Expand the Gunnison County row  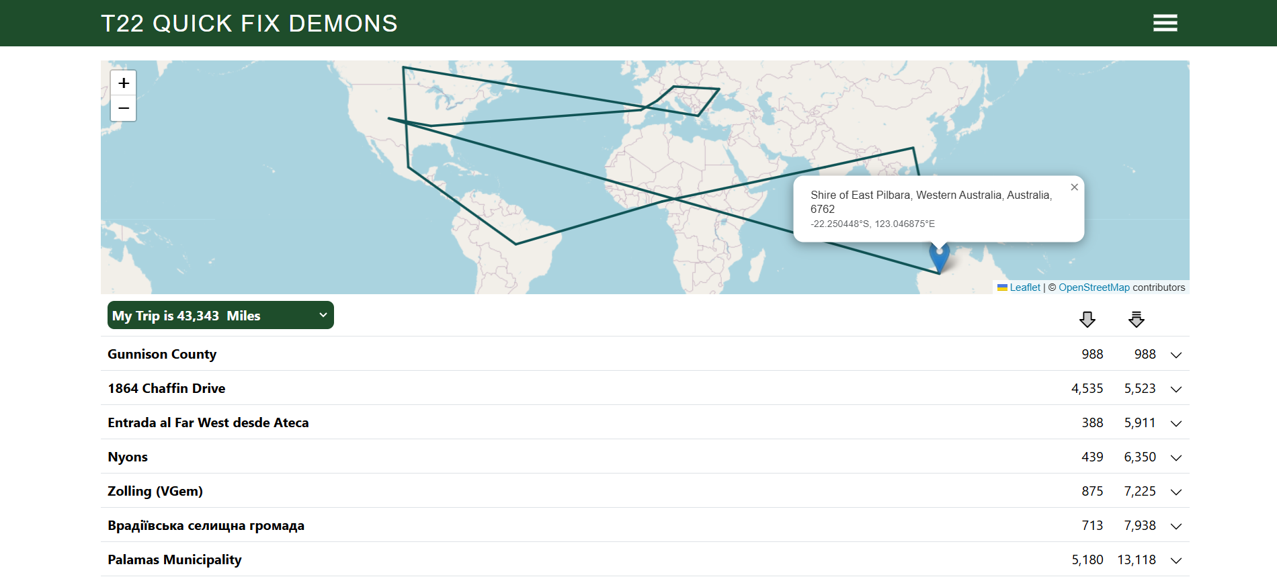point(1176,355)
